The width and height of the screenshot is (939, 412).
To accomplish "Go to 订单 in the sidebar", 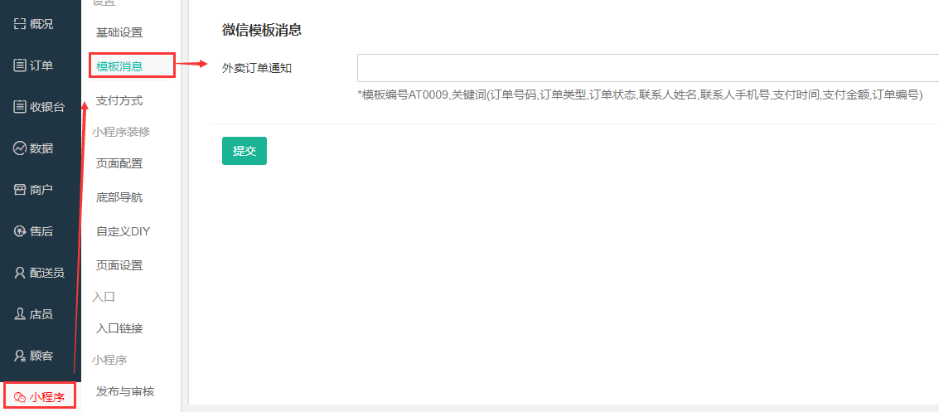I will point(40,65).
